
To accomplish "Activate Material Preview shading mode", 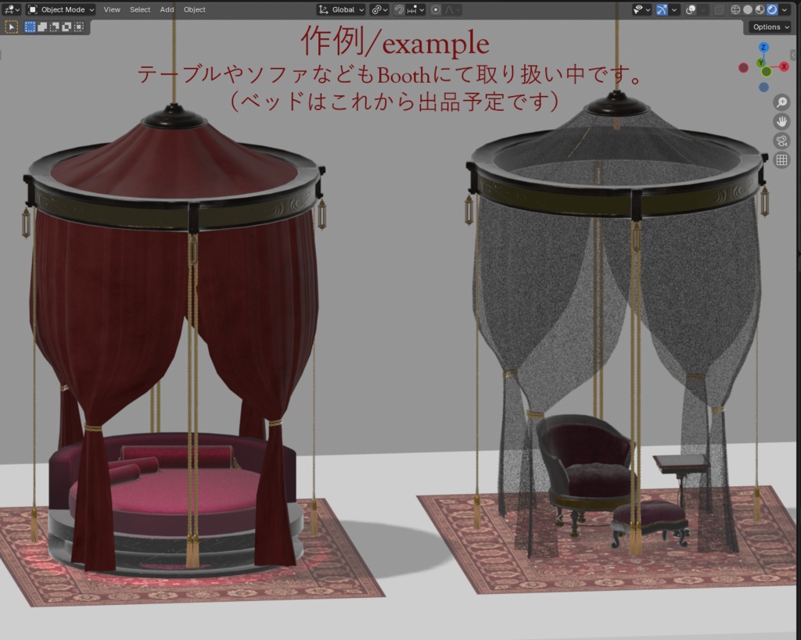I will 759,9.
